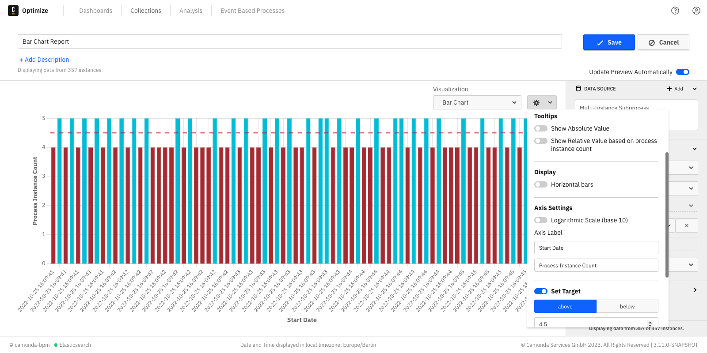Edit the Process Instance Count label field
707x353 pixels.
[x=596, y=265]
